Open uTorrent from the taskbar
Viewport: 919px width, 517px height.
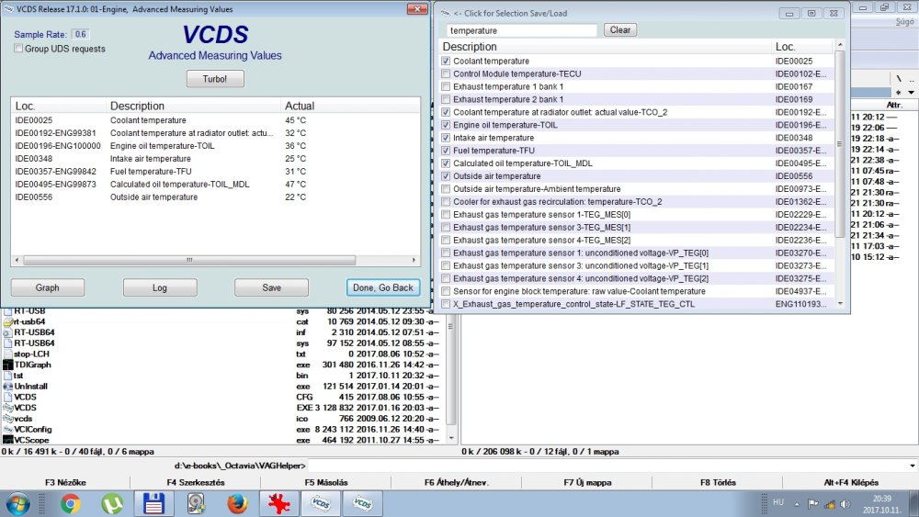(112, 503)
